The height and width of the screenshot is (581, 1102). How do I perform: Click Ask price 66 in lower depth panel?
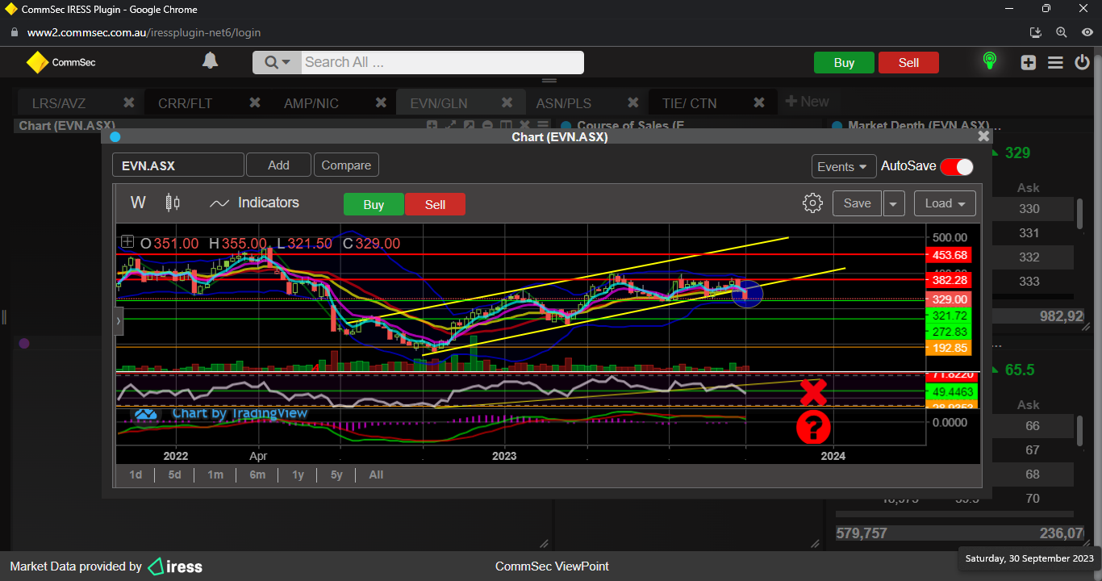1032,425
